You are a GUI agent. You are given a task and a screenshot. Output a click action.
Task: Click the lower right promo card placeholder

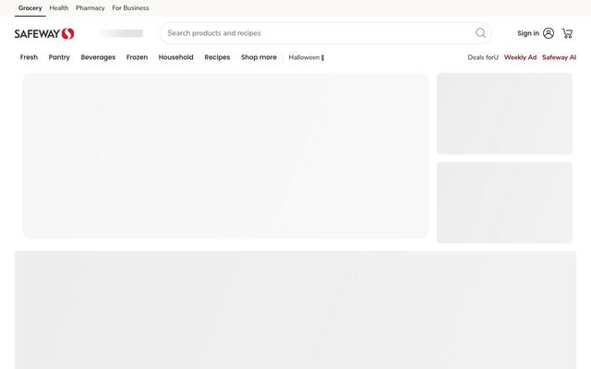[x=504, y=203]
